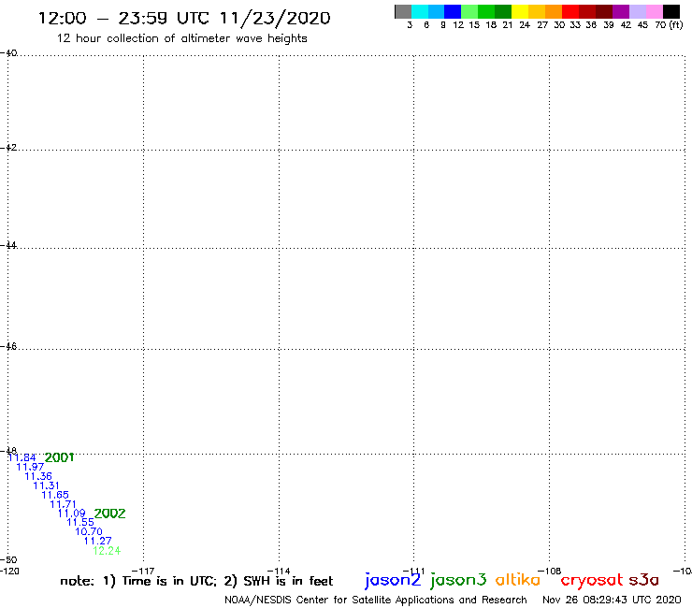
Task: Click the s3a satellite legend label
Action: tap(644, 580)
